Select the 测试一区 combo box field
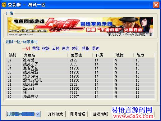 [23, 114]
